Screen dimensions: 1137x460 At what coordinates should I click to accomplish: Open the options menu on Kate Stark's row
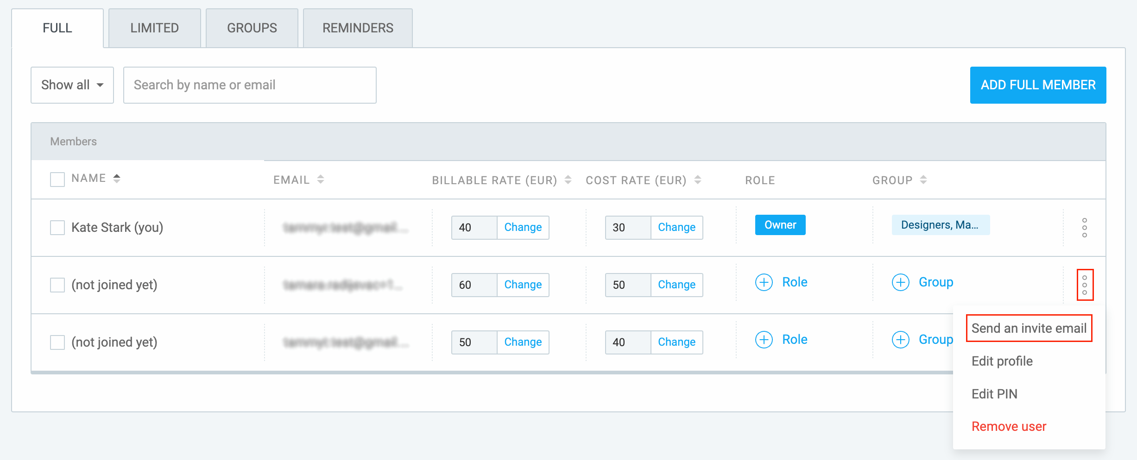coord(1084,228)
